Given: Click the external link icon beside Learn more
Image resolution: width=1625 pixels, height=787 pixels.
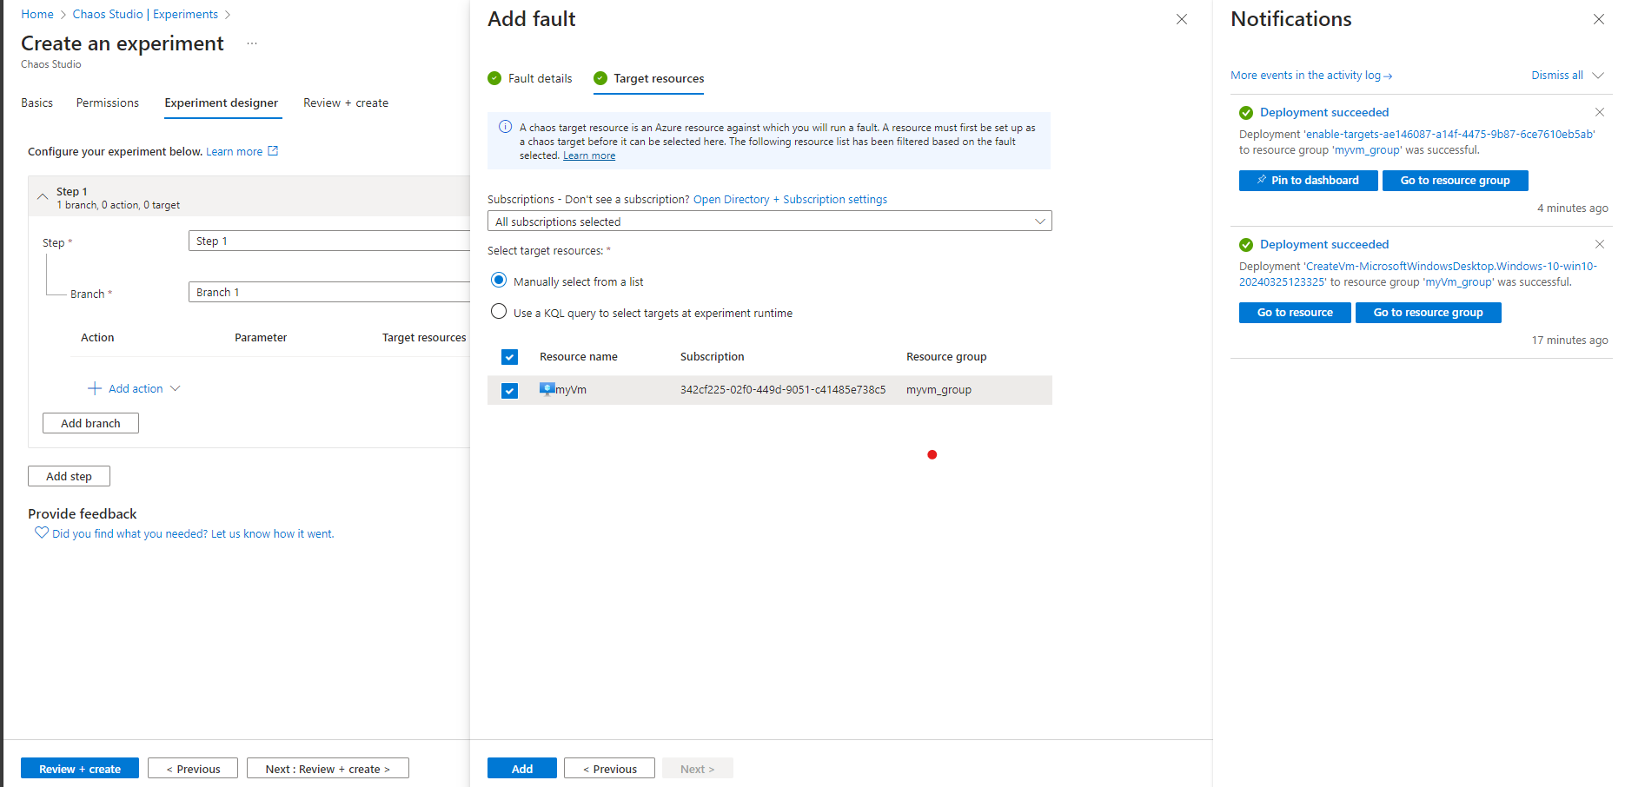Looking at the screenshot, I should pos(273,151).
